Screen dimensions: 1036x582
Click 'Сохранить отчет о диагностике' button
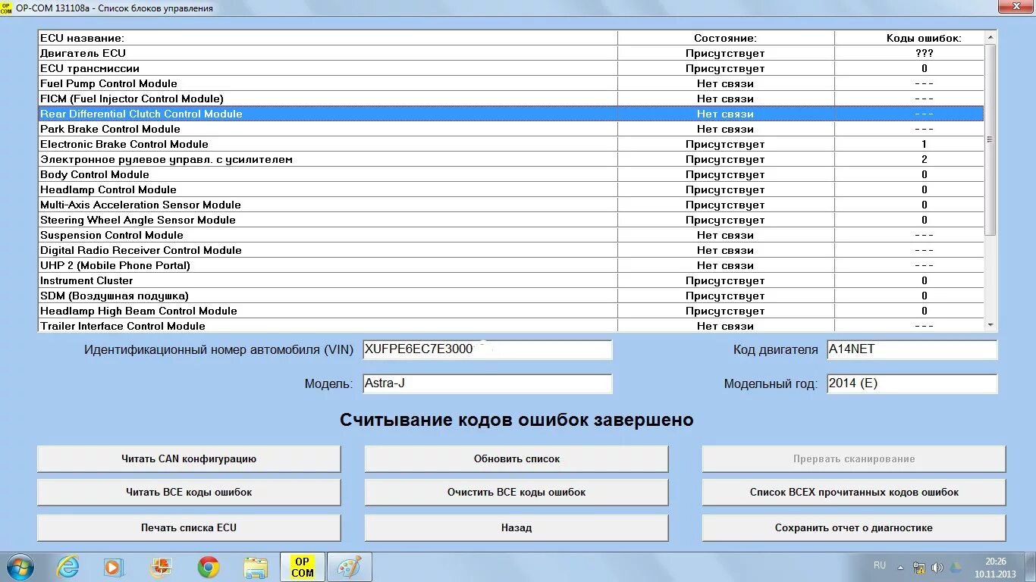point(854,528)
